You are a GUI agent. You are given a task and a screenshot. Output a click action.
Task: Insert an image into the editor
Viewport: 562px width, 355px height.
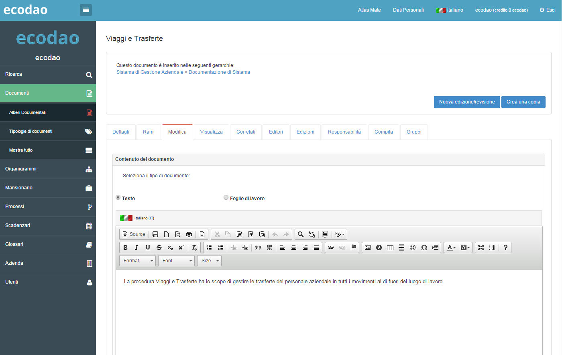[x=367, y=247]
